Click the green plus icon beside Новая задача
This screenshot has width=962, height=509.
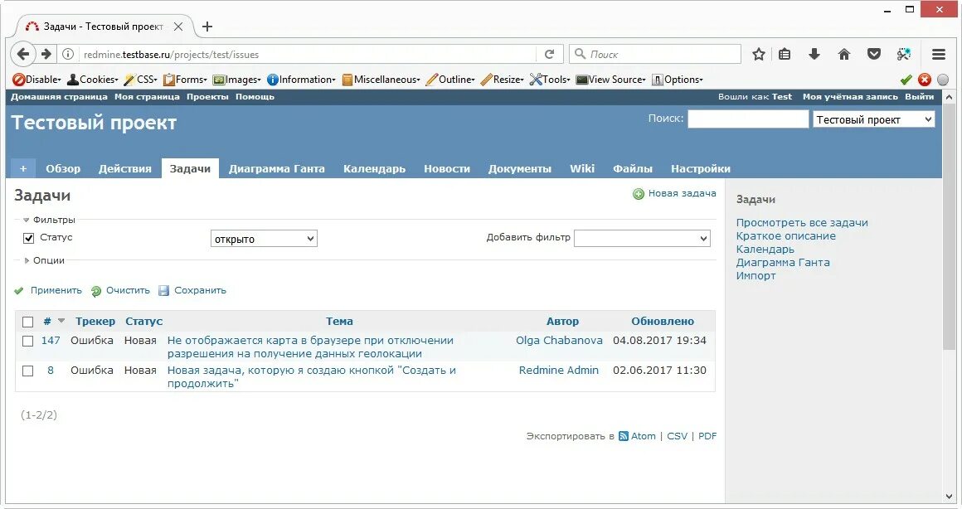pyautogui.click(x=638, y=192)
